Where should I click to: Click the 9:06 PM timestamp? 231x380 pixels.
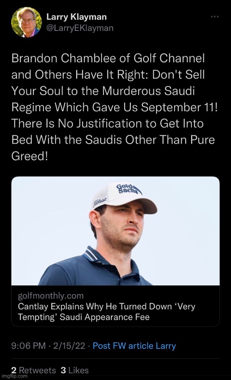pyautogui.click(x=28, y=346)
